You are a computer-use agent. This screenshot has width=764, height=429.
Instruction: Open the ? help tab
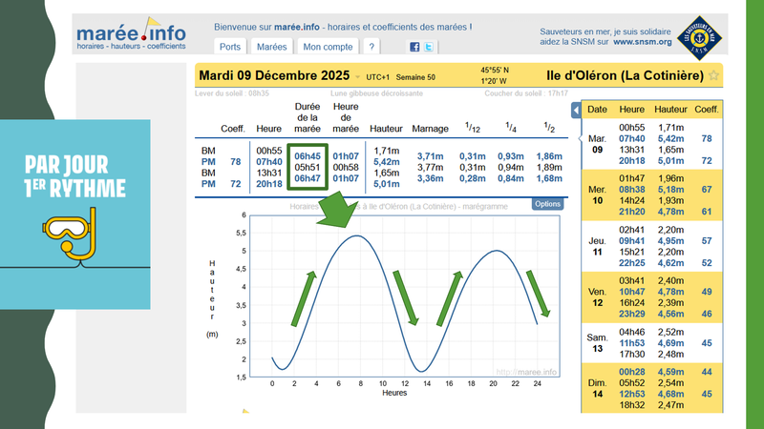pyautogui.click(x=371, y=46)
